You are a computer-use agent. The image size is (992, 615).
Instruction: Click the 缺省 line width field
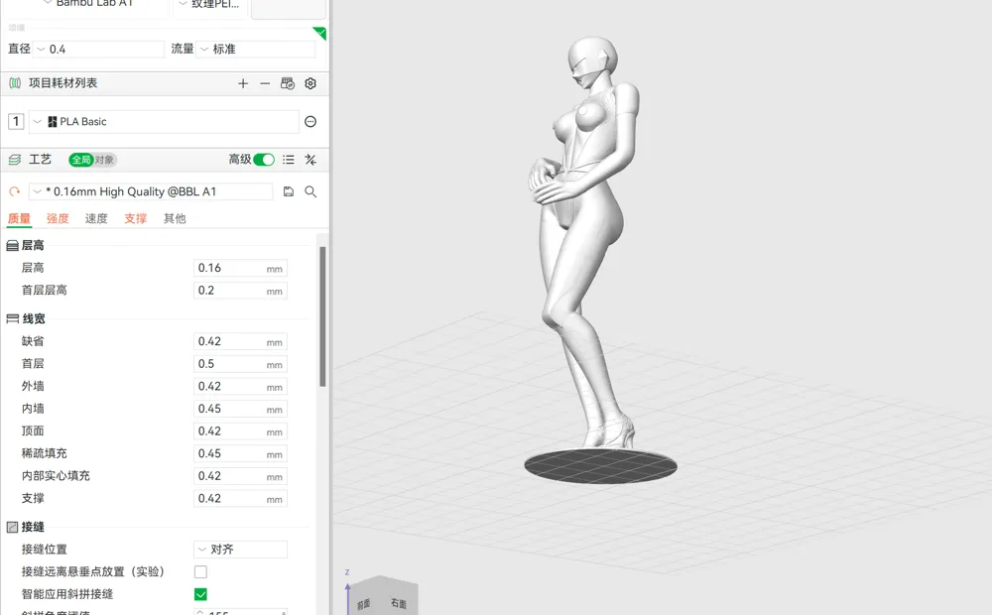tap(240, 341)
